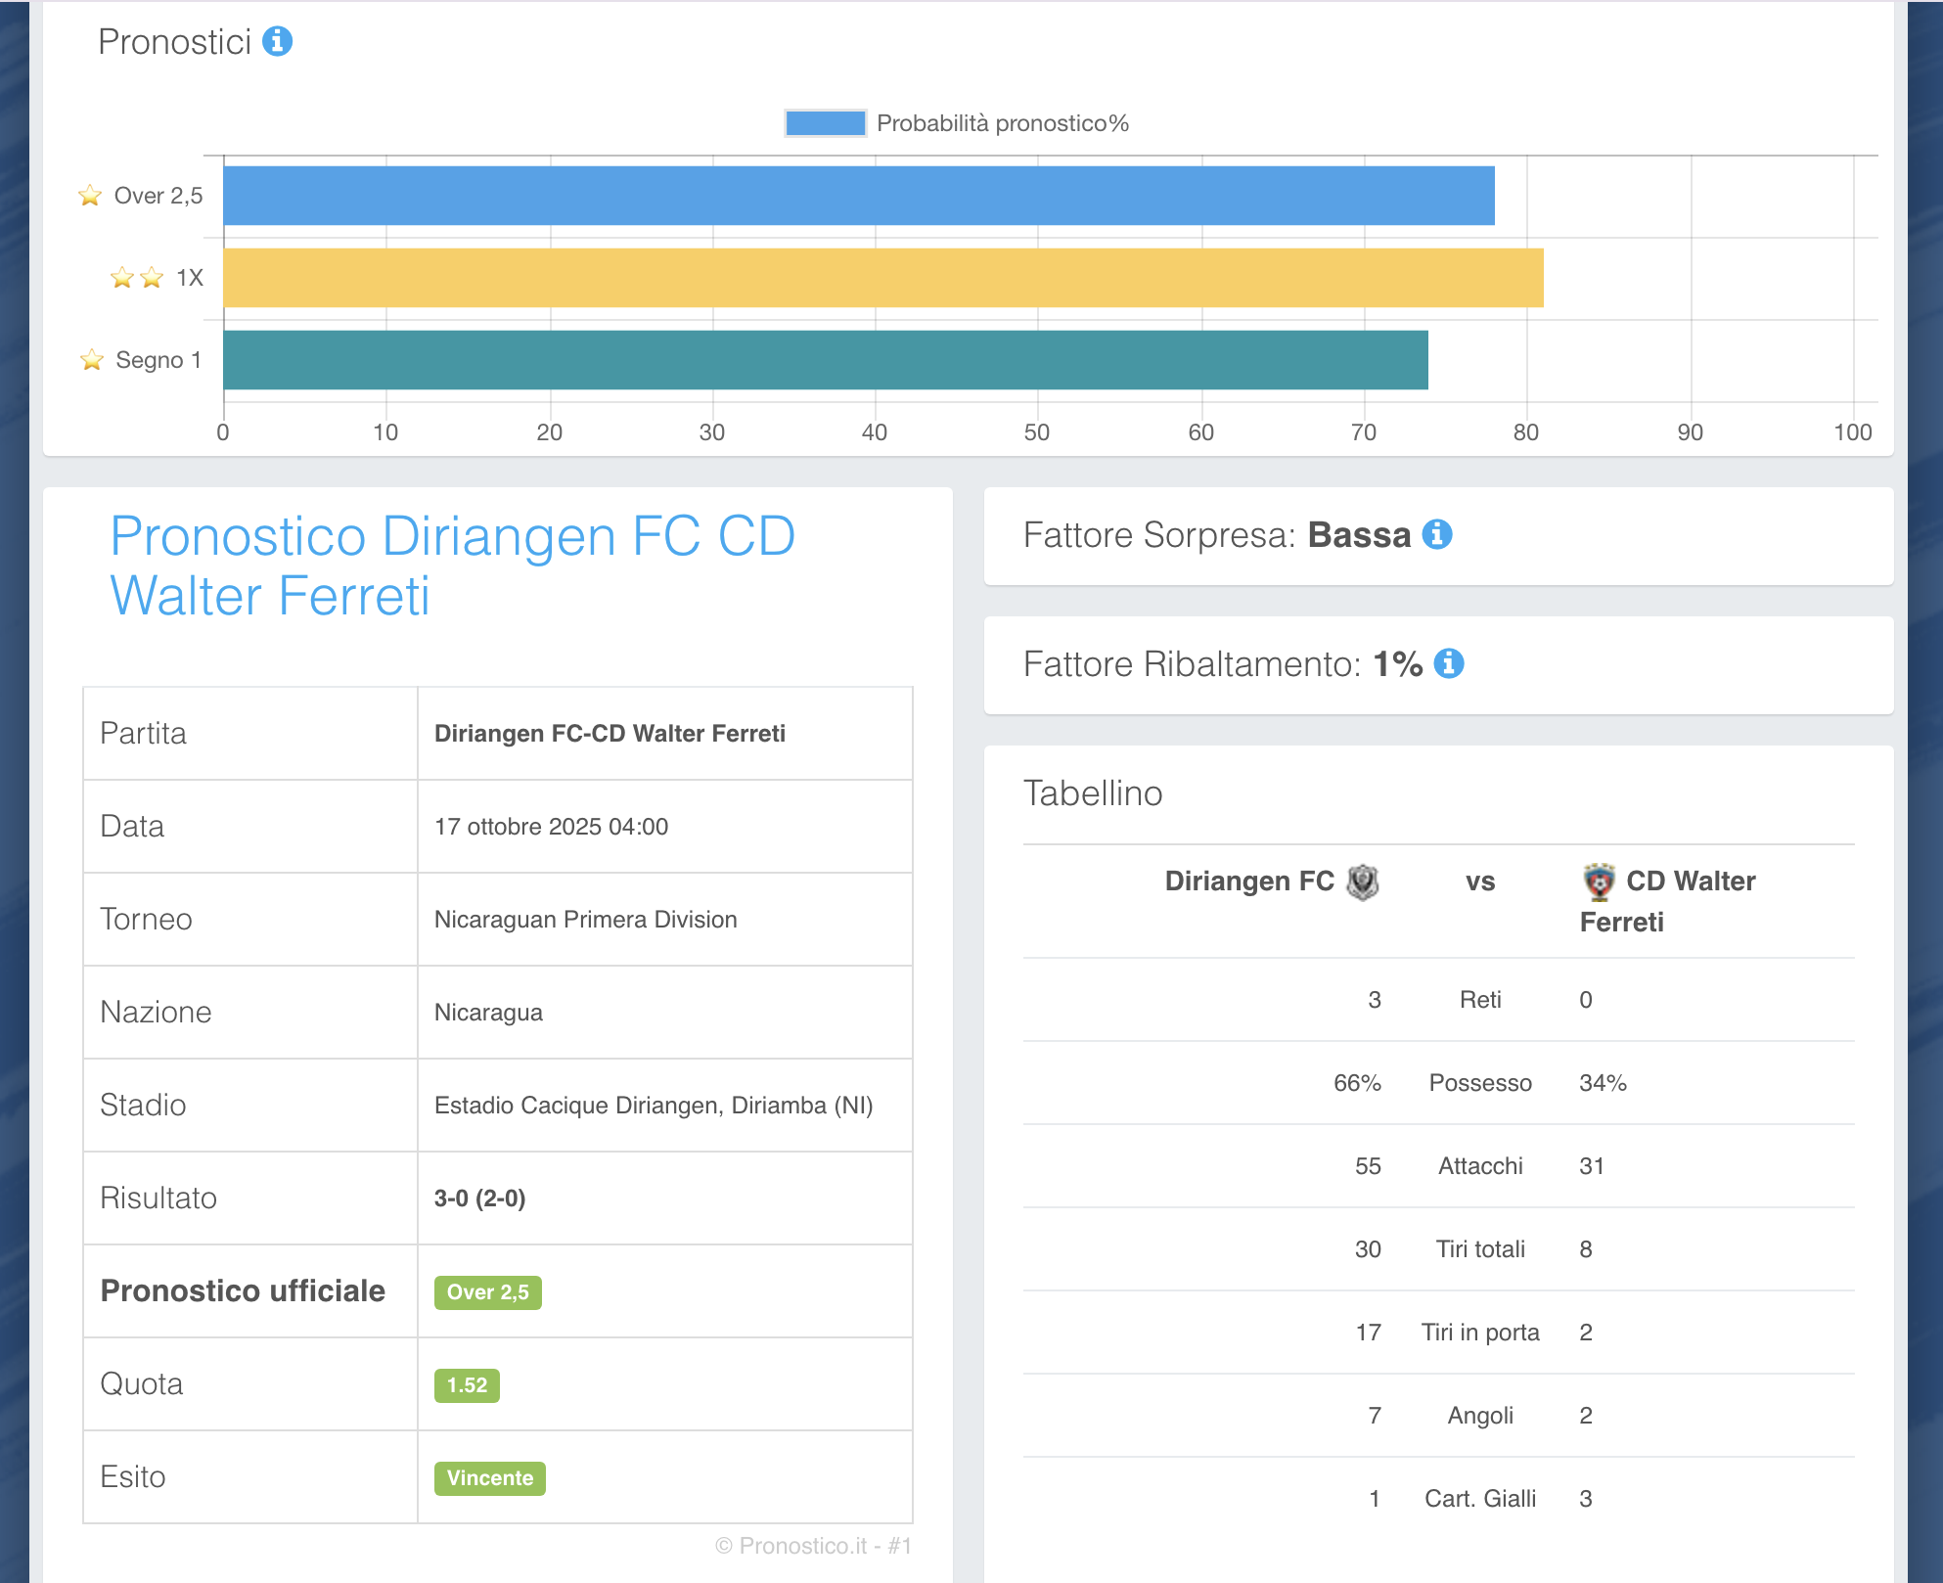This screenshot has width=1943, height=1583.
Task: Click the CD Walter Ferreti crest
Action: [x=1599, y=882]
